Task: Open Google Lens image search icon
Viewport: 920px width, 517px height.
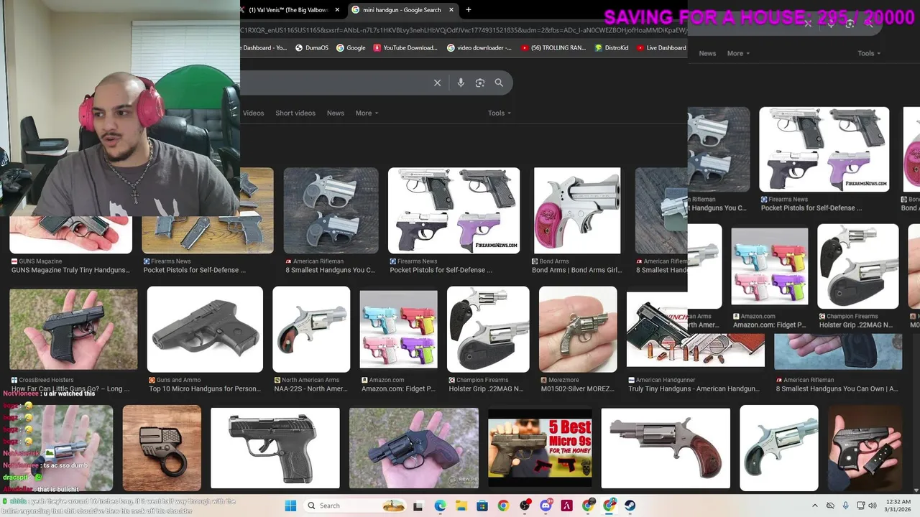Action: (480, 83)
